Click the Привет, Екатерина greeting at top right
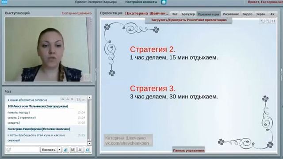 (265, 2)
